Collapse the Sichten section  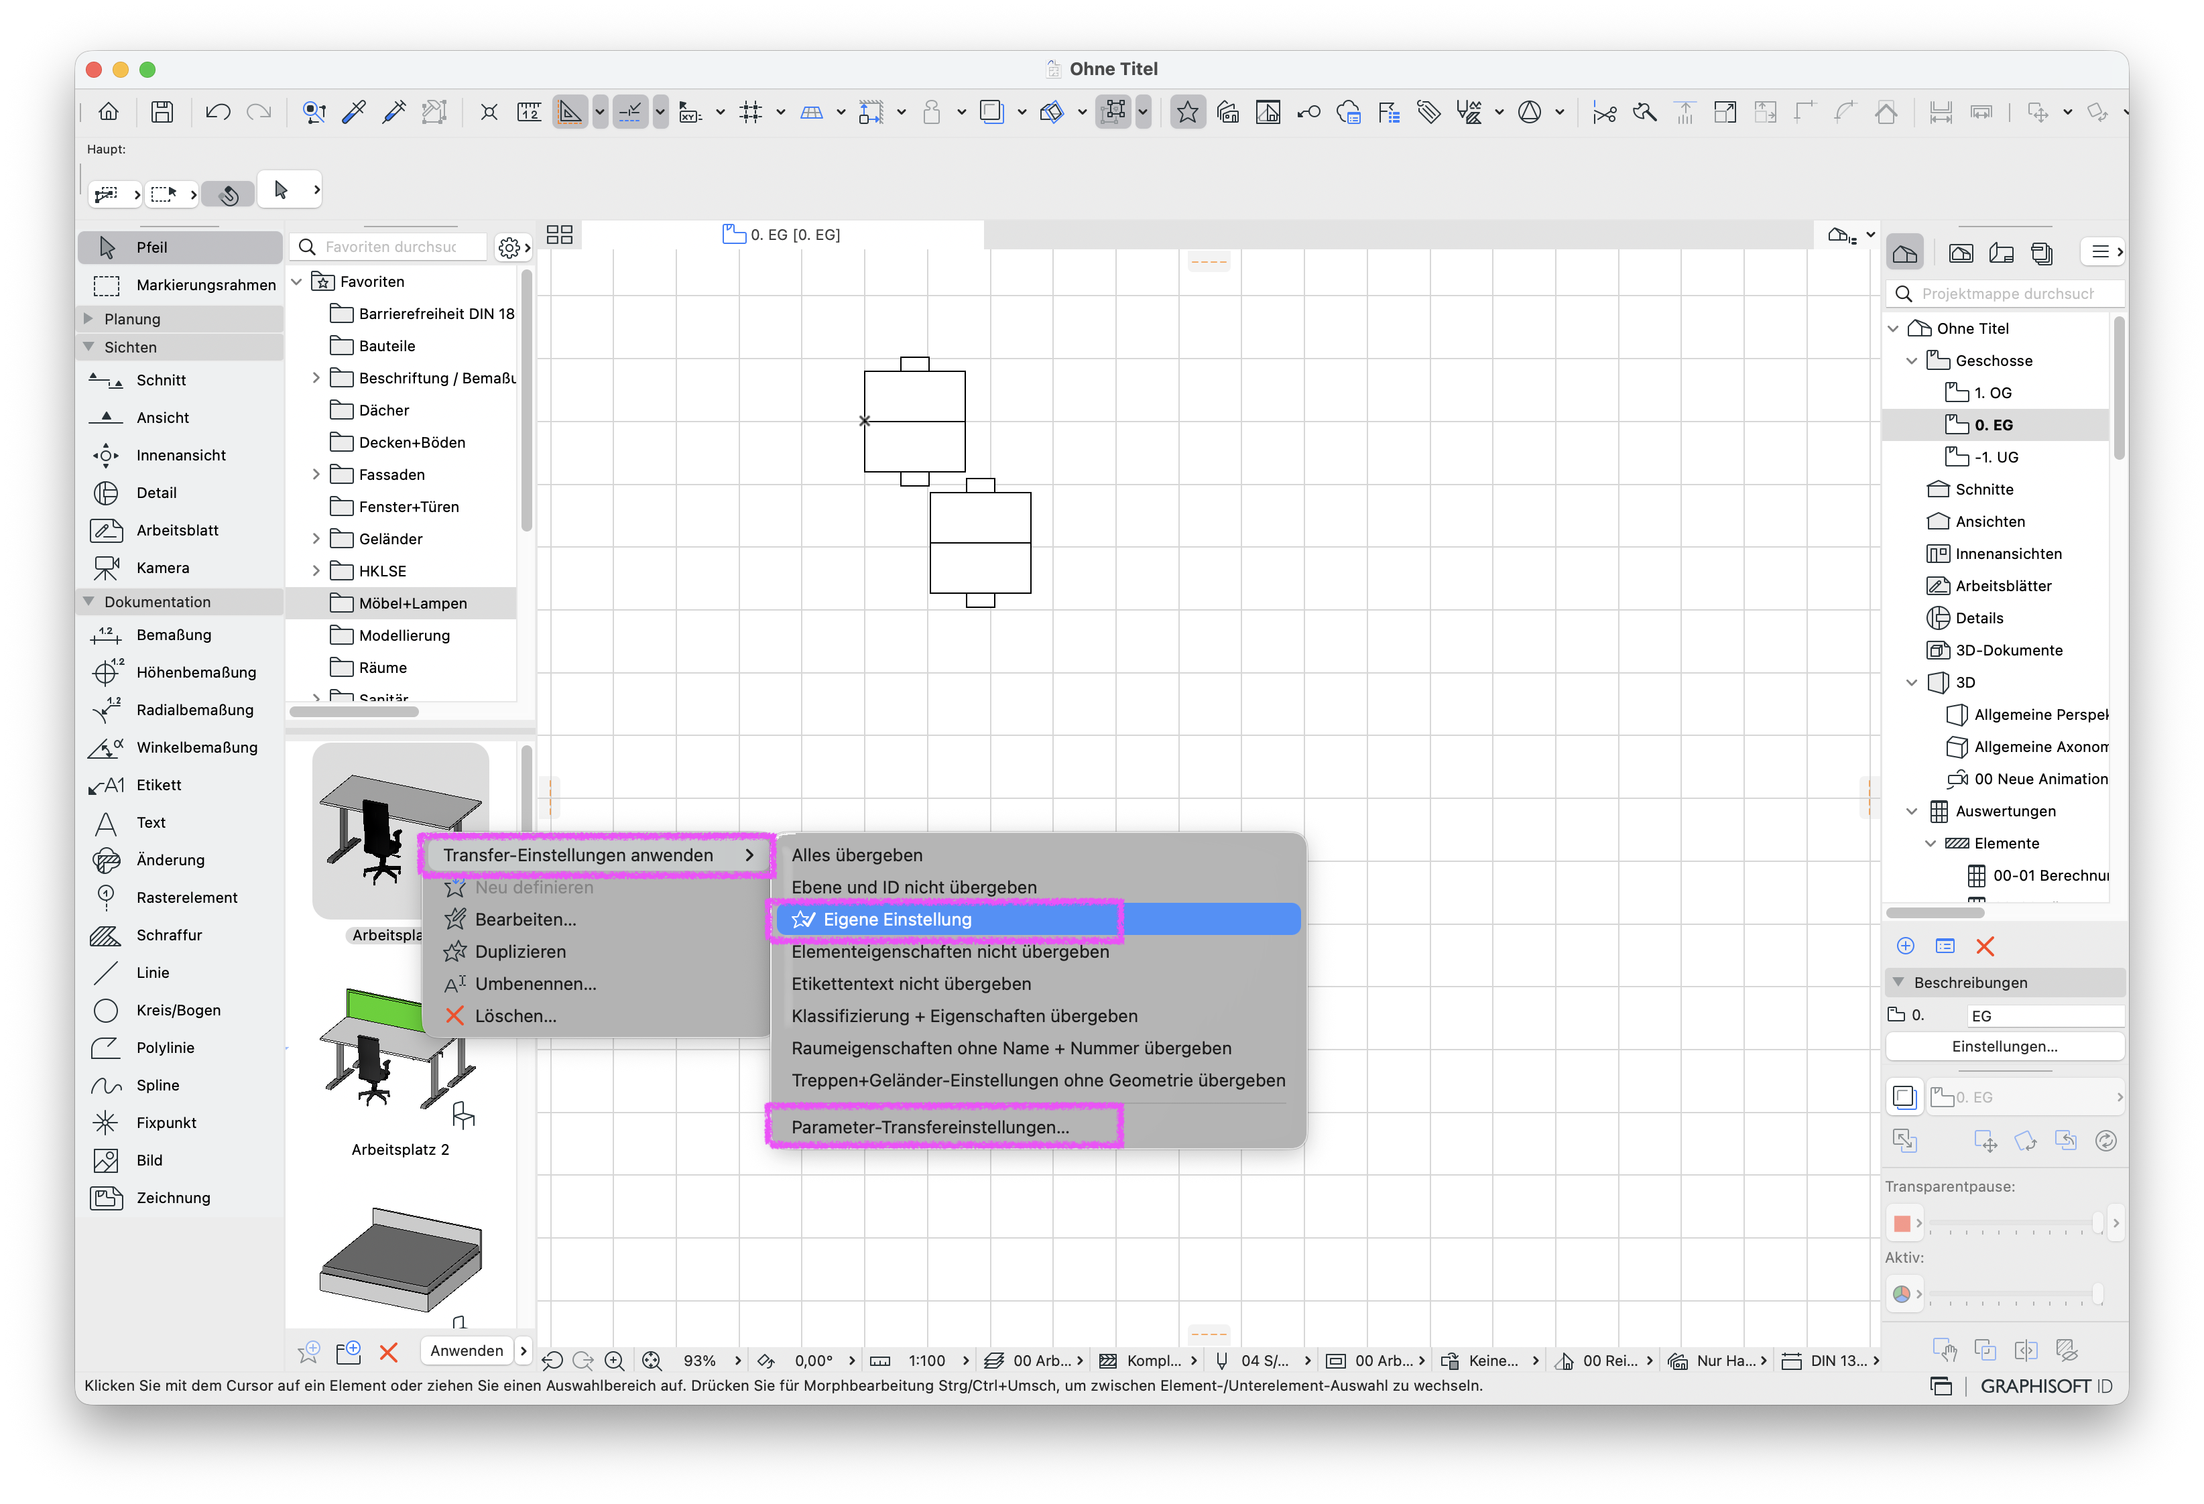tap(88, 347)
